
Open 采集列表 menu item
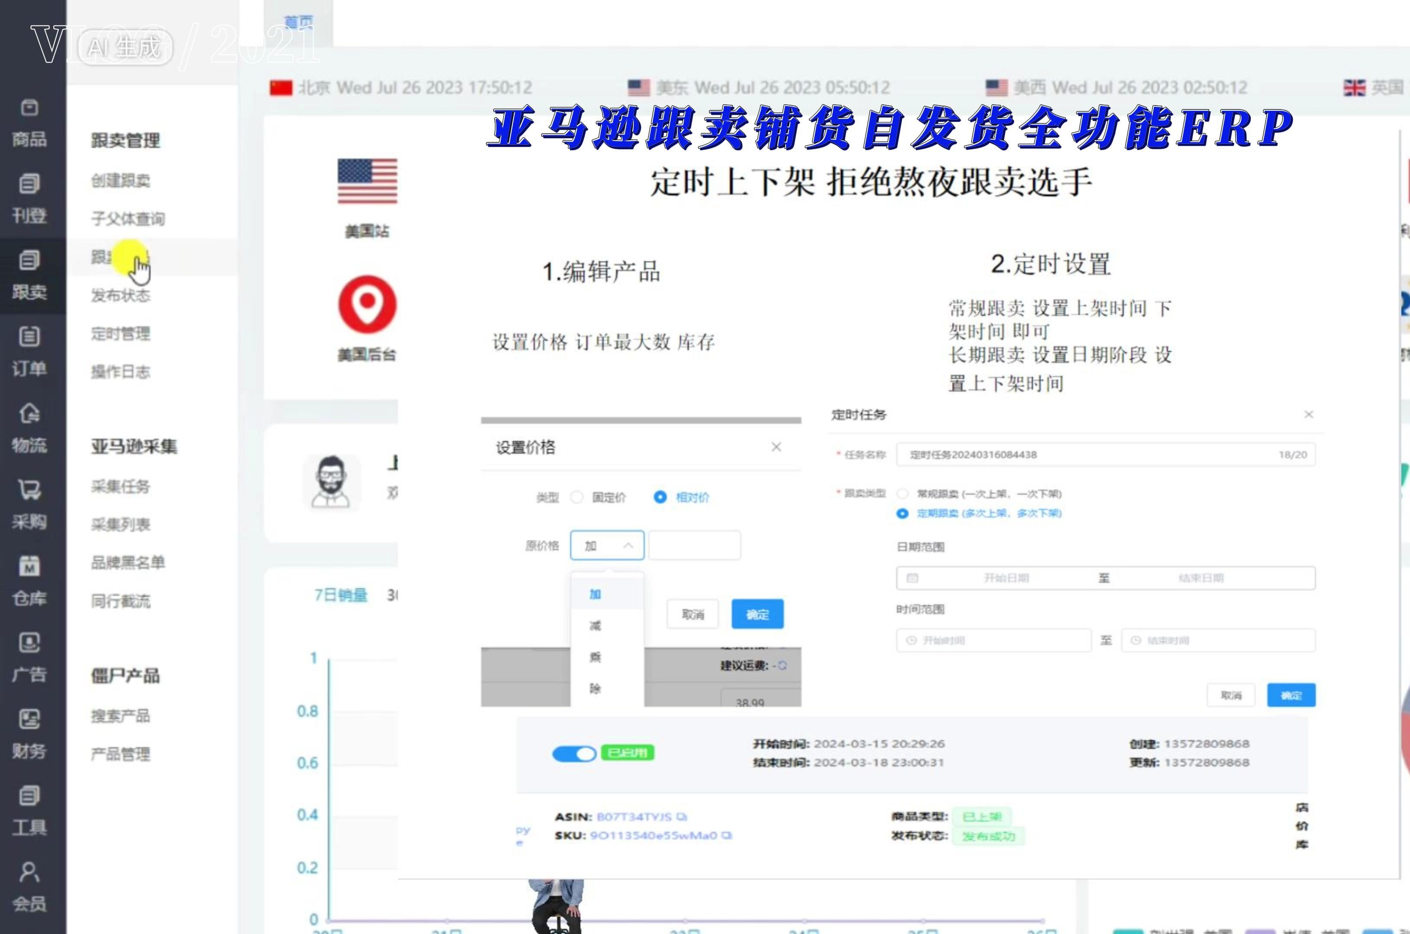point(120,525)
